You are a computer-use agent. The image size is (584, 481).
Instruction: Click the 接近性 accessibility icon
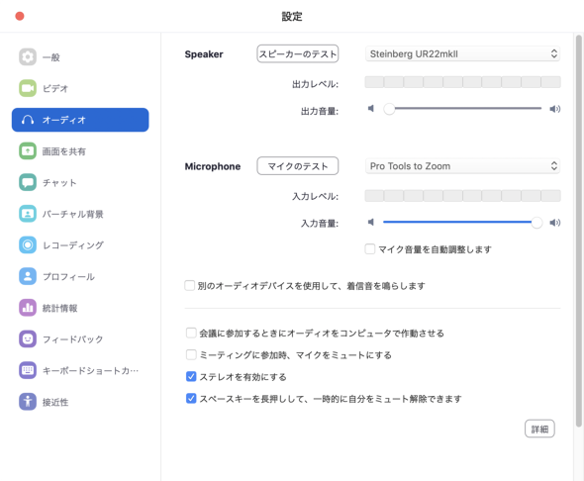[28, 402]
